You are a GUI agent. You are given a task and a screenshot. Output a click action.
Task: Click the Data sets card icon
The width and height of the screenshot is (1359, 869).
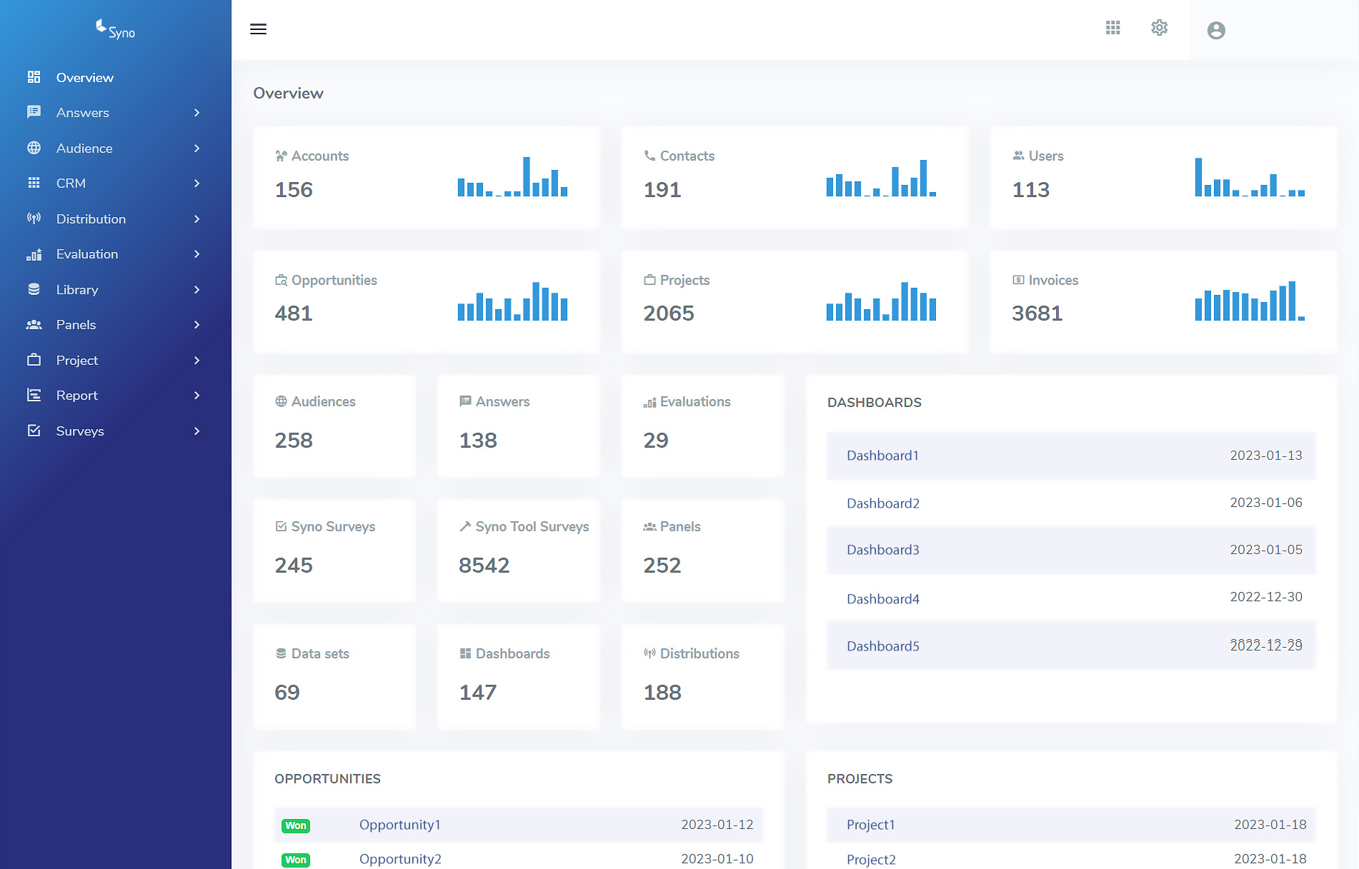(x=281, y=653)
